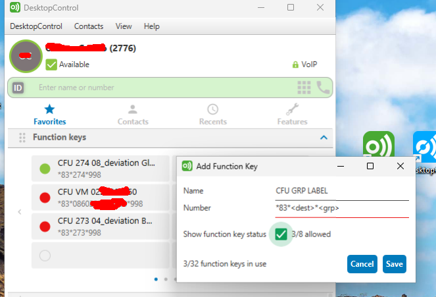Select the CFU 273 04_deviation function key
Image resolution: width=436 pixels, height=297 pixels.
tap(101, 227)
